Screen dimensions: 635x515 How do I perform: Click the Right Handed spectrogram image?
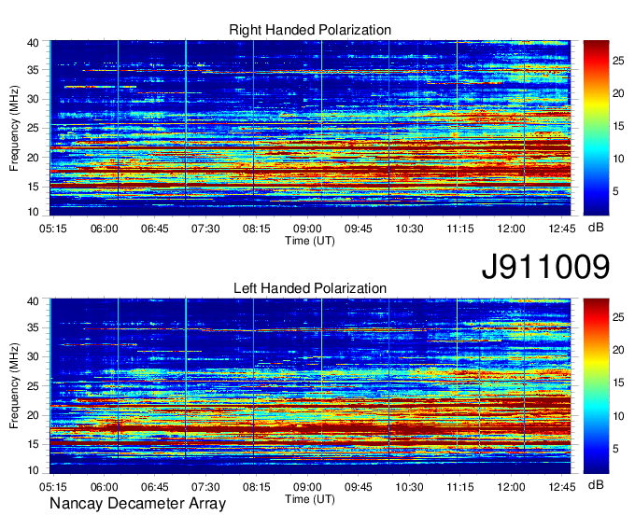(x=310, y=128)
